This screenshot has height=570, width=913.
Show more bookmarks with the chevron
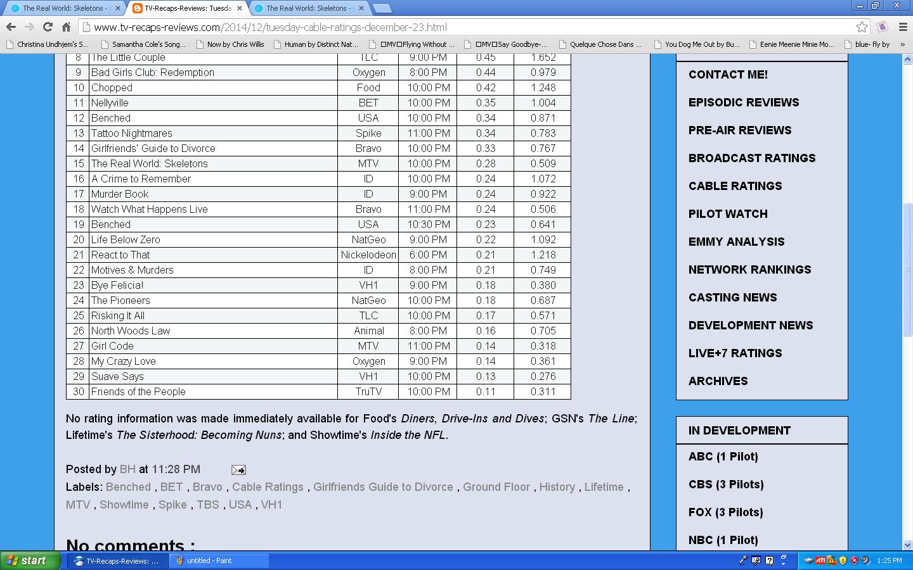(903, 44)
